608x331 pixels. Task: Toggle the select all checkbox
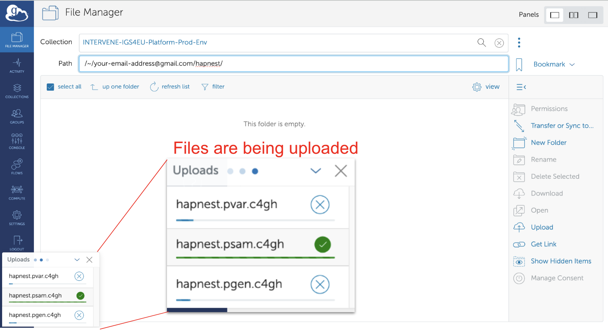(51, 87)
